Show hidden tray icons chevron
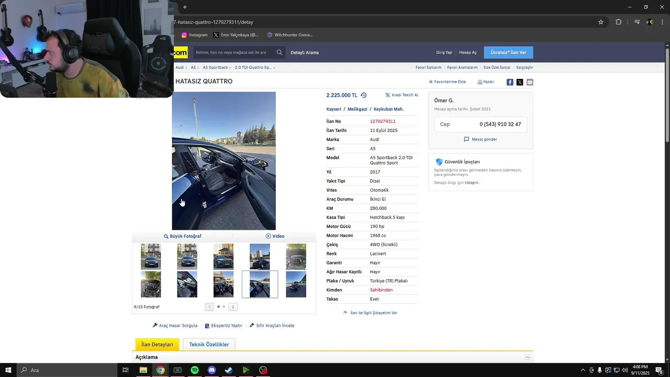Image resolution: width=670 pixels, height=377 pixels. [x=583, y=370]
